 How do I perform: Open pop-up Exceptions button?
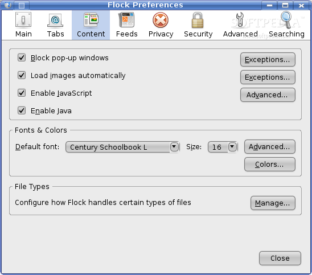tap(268, 59)
